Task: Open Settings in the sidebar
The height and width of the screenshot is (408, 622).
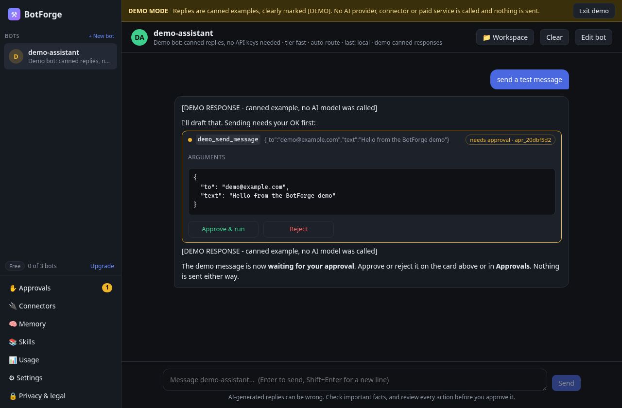Action: [x=60, y=378]
